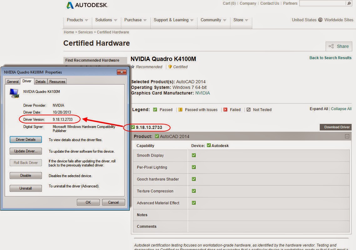Image resolution: width=356 pixels, height=250 pixels.
Task: Click Services in the breadcrumb
Action: pyautogui.click(x=85, y=32)
